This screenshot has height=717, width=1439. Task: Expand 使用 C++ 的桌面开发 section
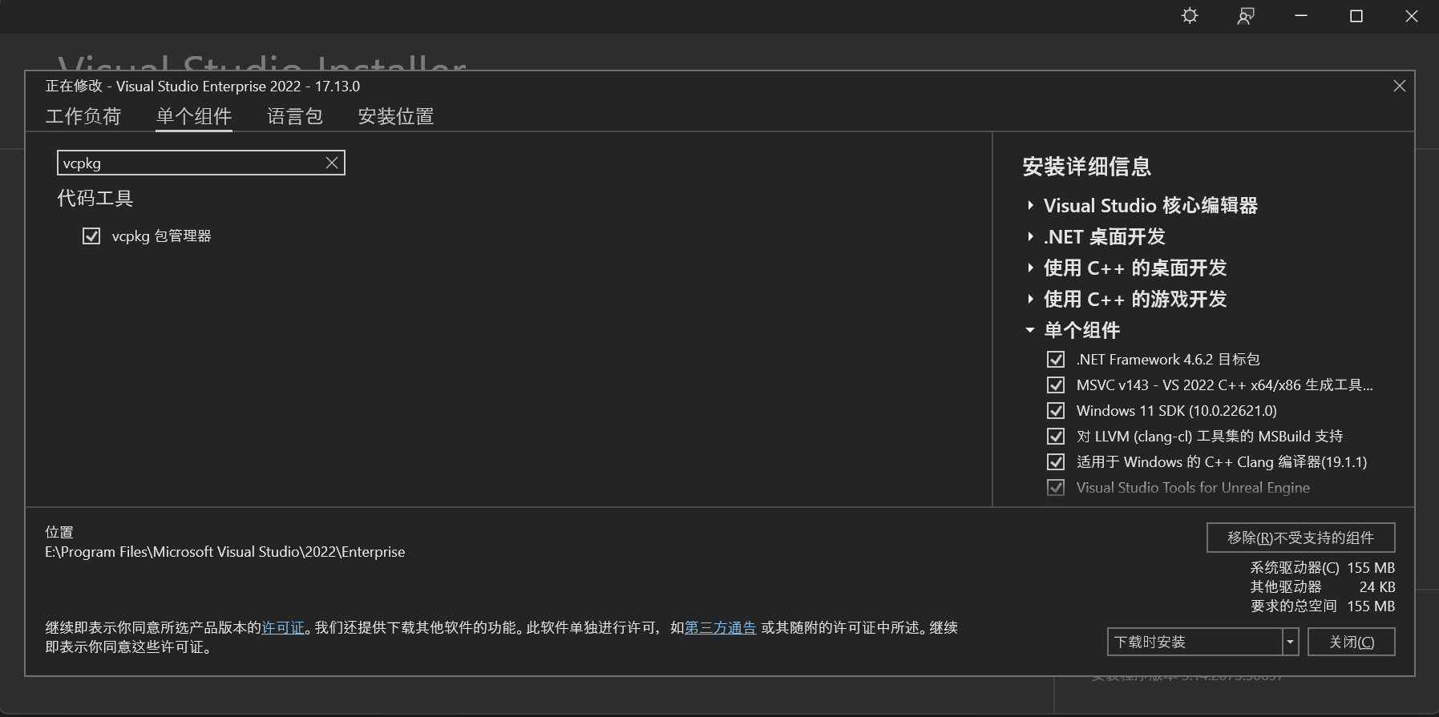pos(1030,268)
